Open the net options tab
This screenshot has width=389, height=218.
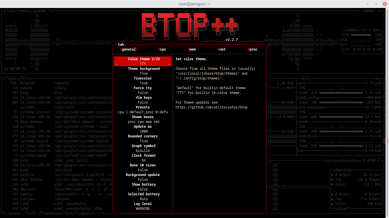222,49
